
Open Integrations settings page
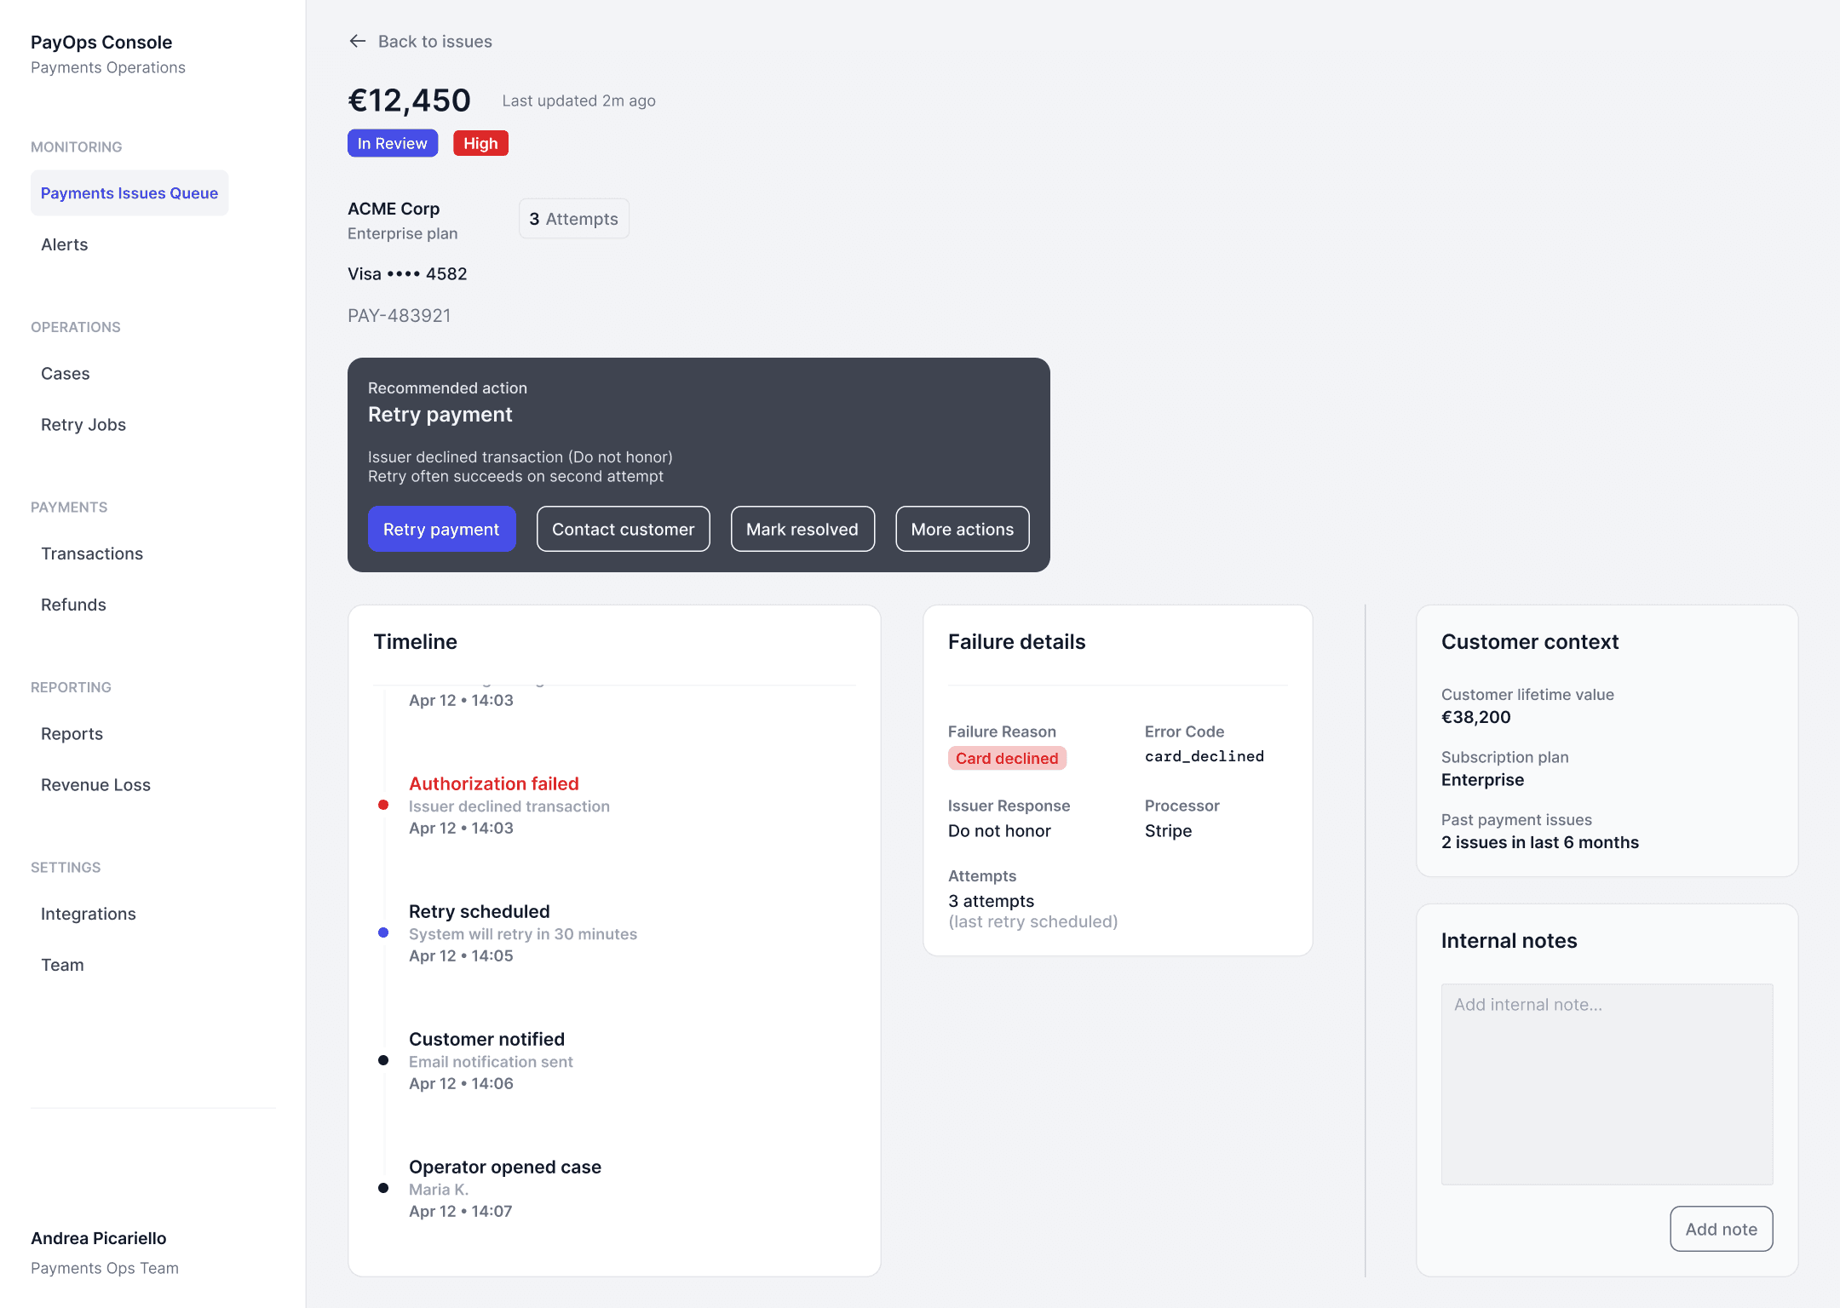click(89, 914)
